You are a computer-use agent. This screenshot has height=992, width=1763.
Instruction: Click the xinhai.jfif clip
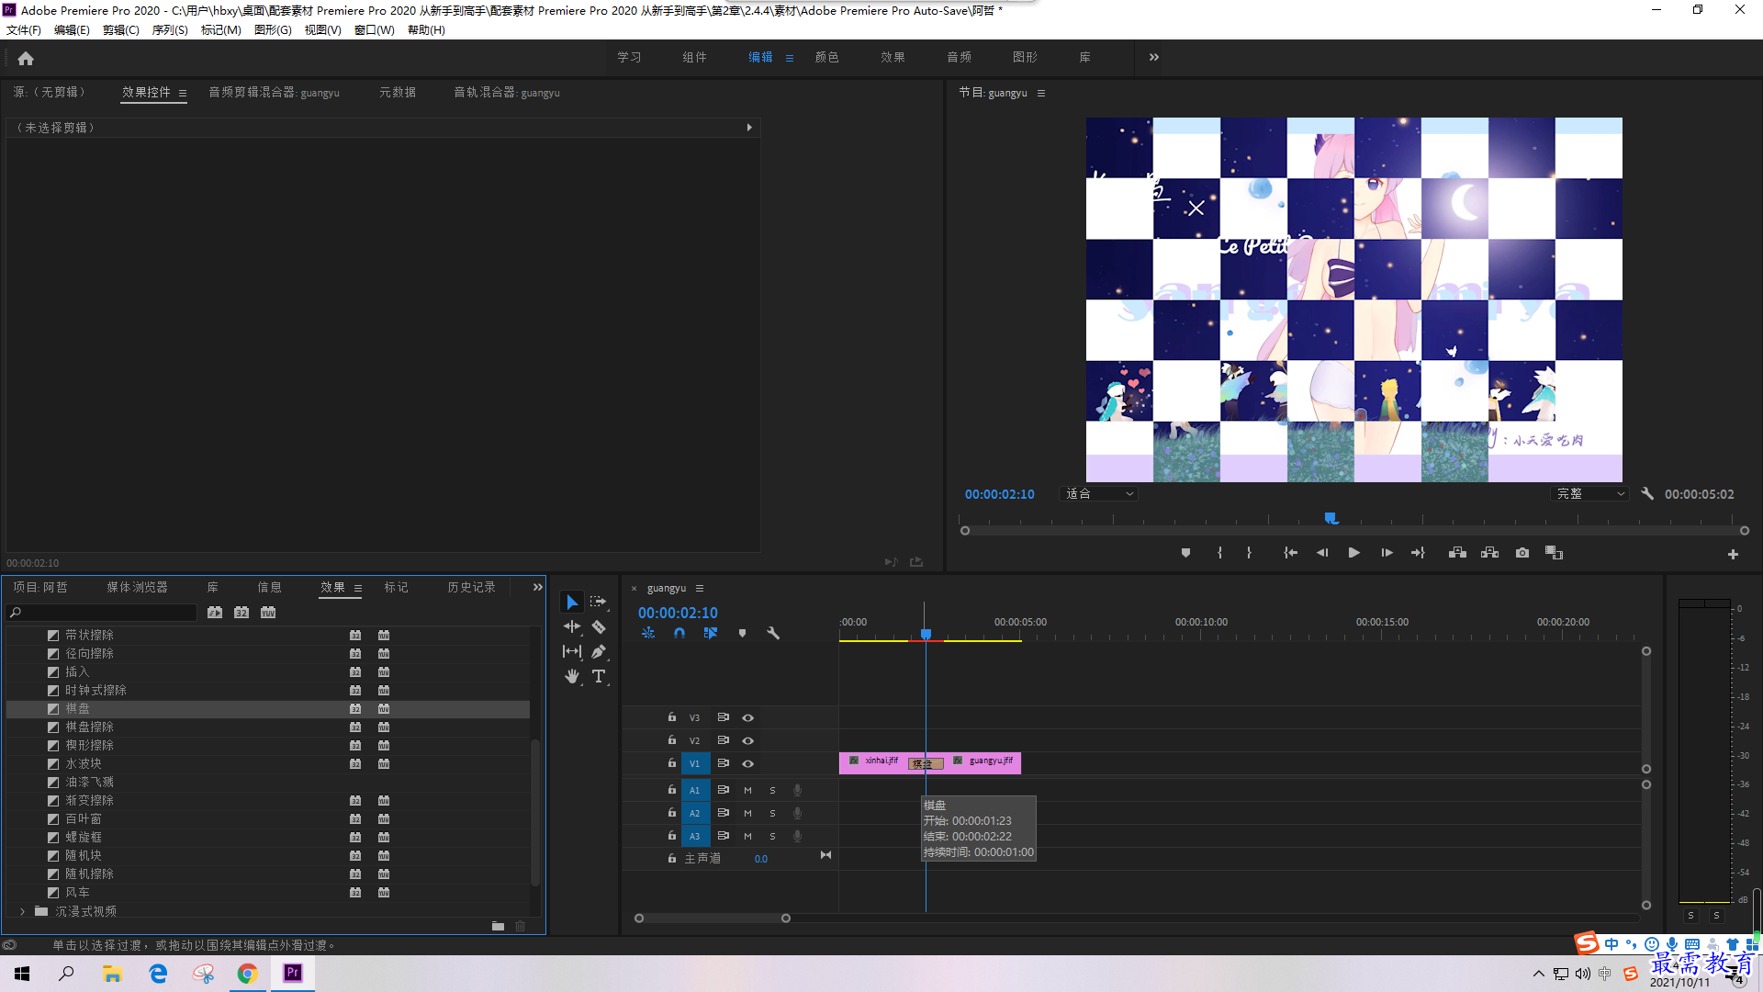point(875,762)
